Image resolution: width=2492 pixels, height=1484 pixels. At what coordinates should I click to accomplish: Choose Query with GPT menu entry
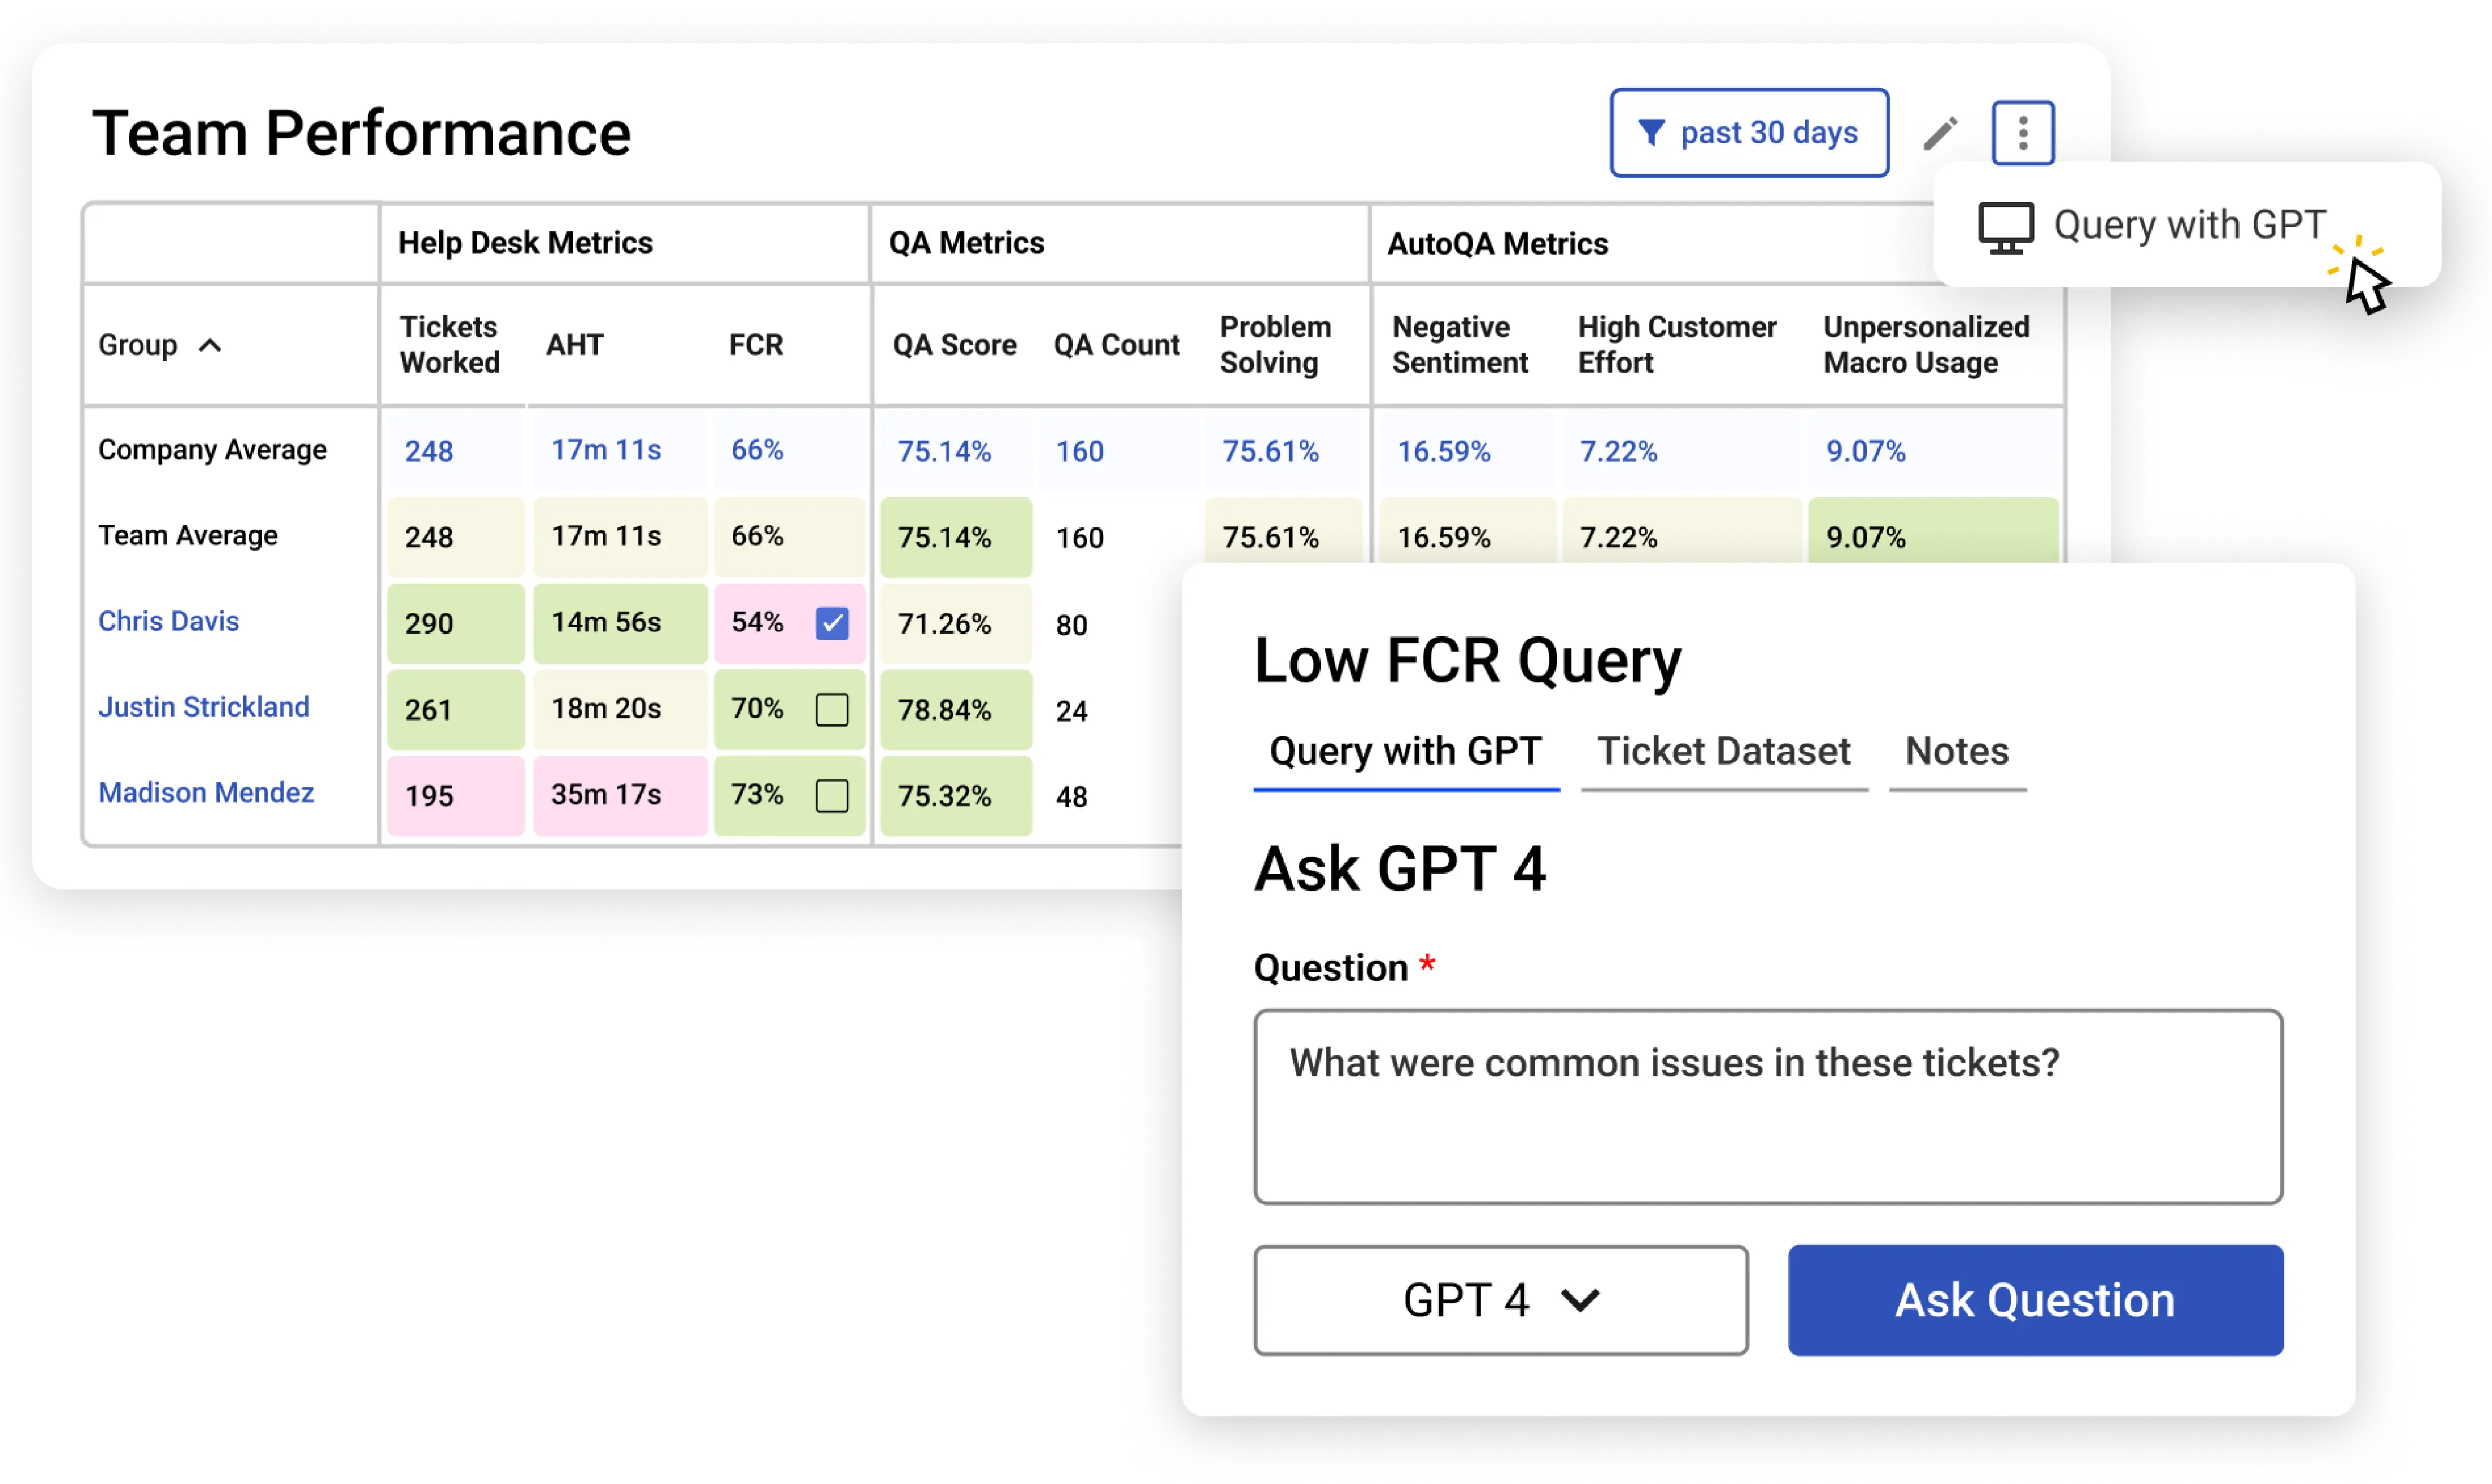(x=2187, y=226)
